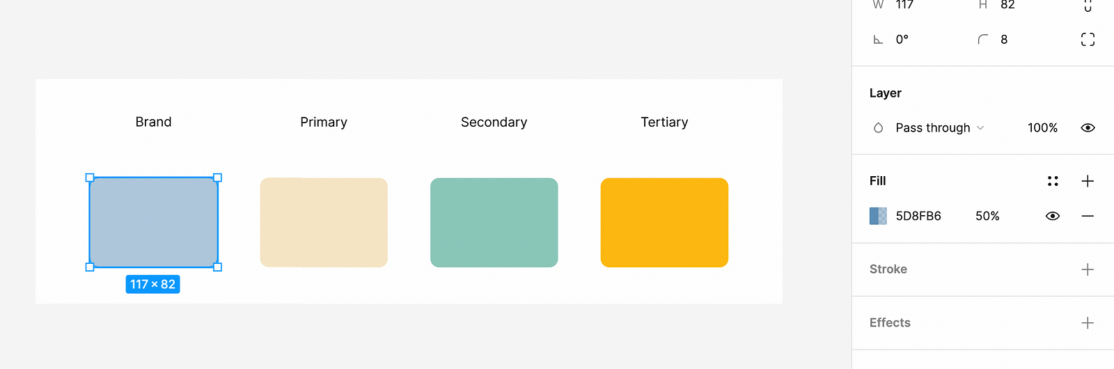Image resolution: width=1114 pixels, height=369 pixels.
Task: Add a new fill with plus
Action: [1088, 181]
